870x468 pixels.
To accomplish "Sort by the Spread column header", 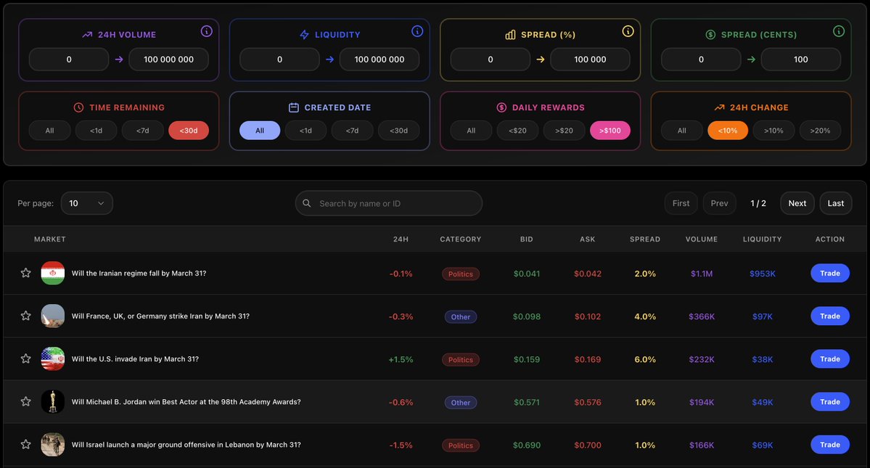I will 645,239.
